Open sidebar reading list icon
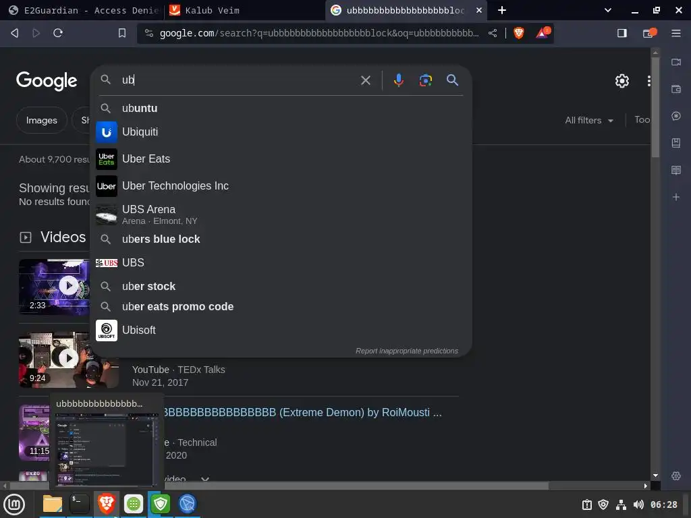The height and width of the screenshot is (518, 691). pyautogui.click(x=676, y=170)
